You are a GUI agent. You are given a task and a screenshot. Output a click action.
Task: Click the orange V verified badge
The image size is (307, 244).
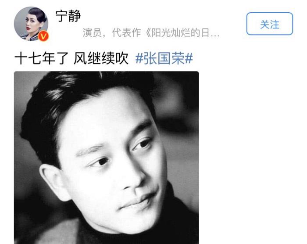[43, 36]
